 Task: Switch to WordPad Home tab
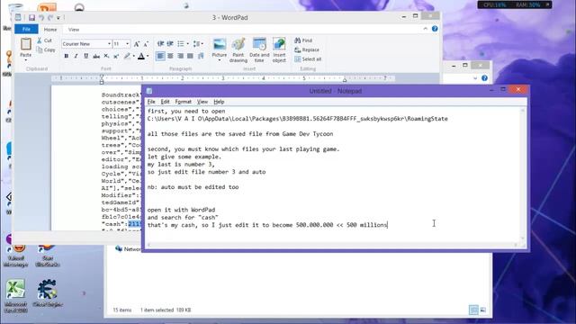[x=50, y=29]
